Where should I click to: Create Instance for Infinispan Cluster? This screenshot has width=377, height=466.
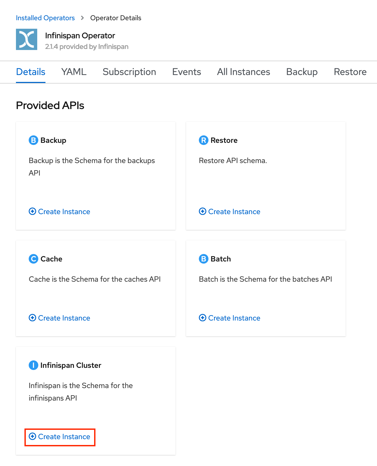coord(60,436)
